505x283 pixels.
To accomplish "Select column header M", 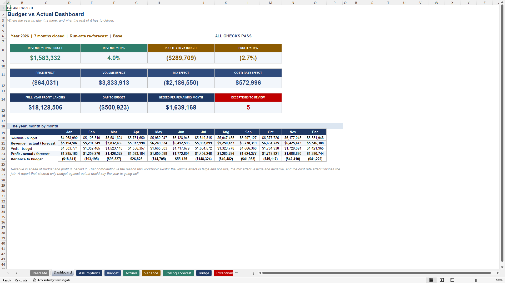I will click(271, 3).
